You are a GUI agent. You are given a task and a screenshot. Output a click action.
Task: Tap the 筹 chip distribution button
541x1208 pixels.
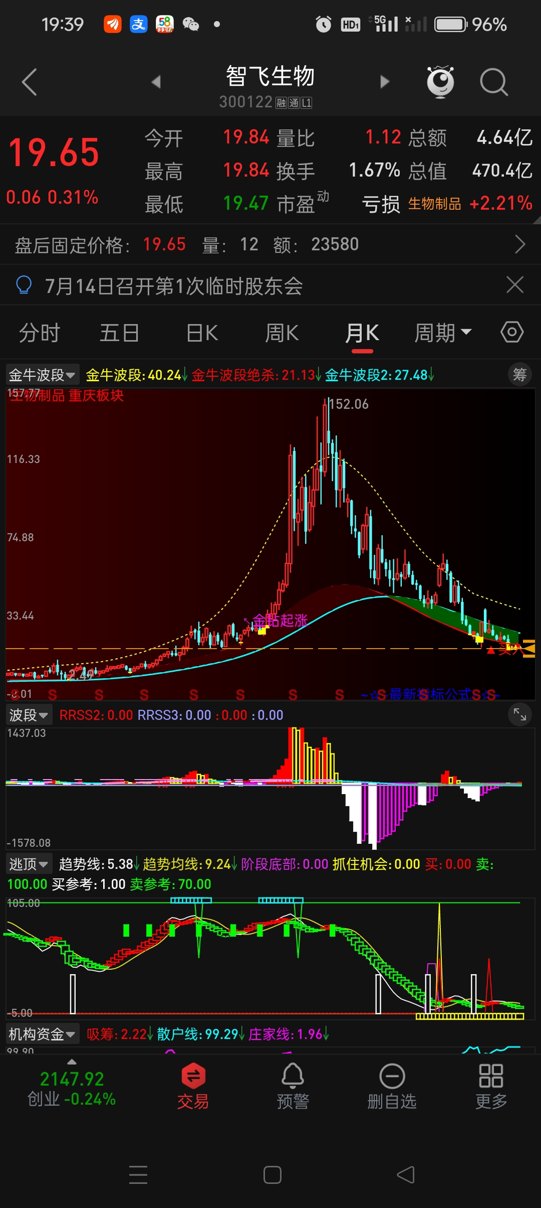click(x=520, y=375)
